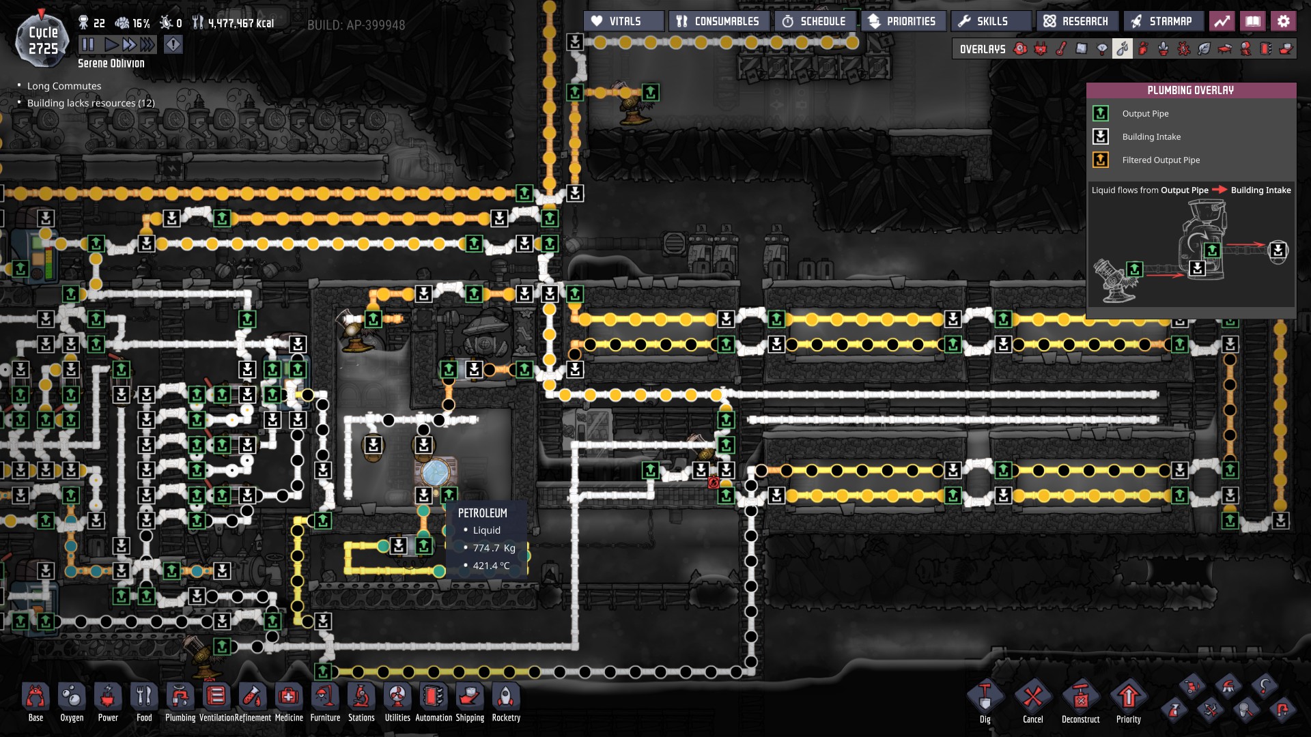
Task: Pause the game
Action: click(88, 45)
